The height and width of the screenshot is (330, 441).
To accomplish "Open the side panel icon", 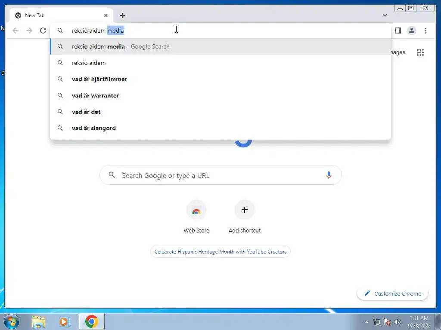I will point(398,31).
